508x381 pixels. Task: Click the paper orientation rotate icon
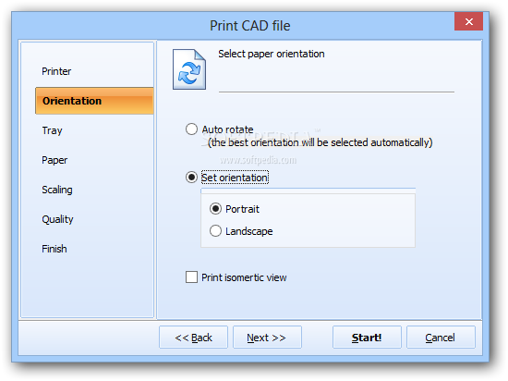[x=189, y=69]
